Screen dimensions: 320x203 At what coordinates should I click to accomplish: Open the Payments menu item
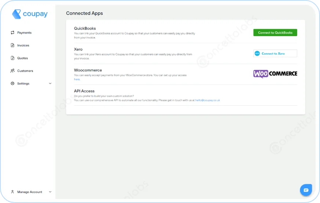coord(24,32)
